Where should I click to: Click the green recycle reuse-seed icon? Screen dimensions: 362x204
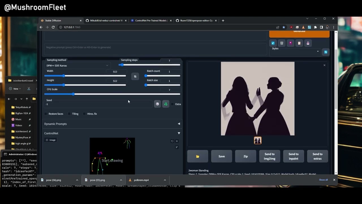(x=166, y=104)
